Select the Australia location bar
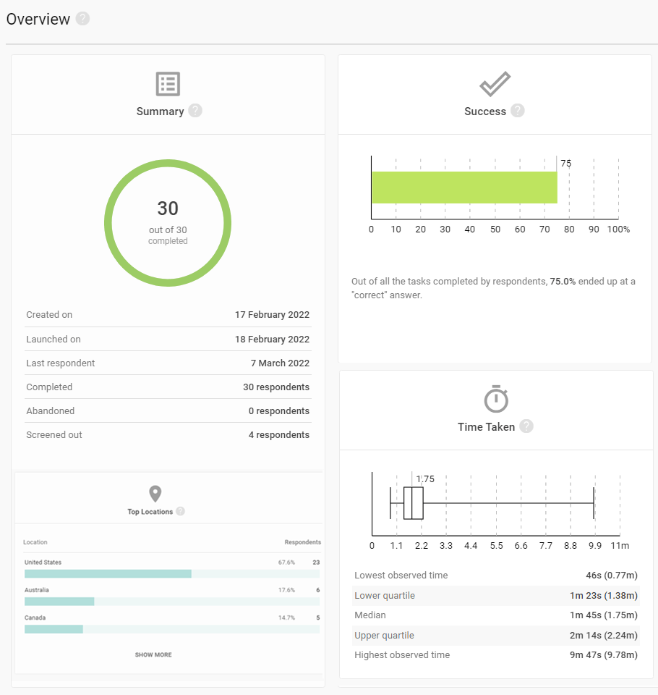This screenshot has height=695, width=658. click(59, 602)
